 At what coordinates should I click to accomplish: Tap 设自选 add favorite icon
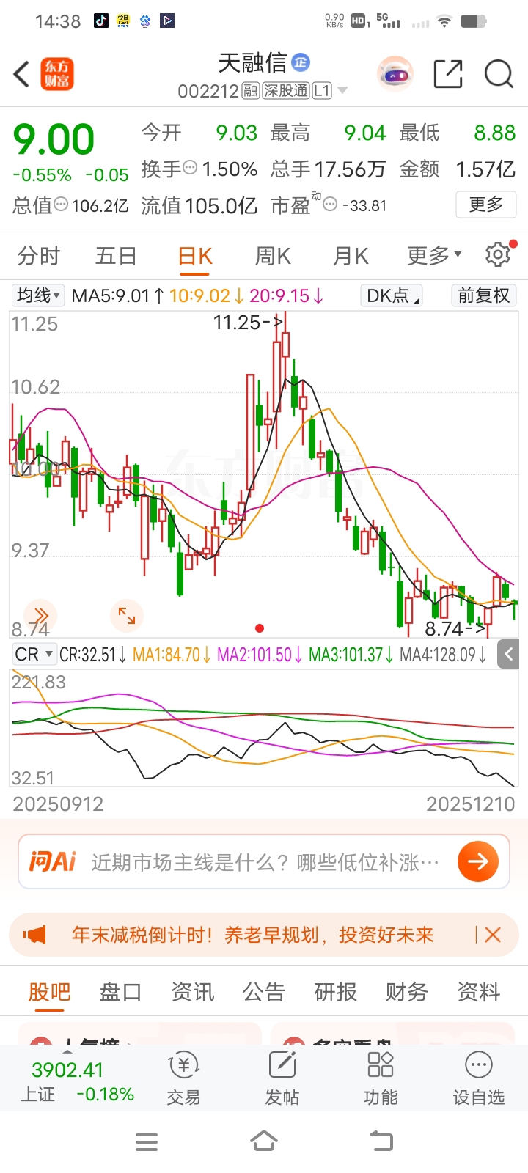pyautogui.click(x=479, y=1078)
